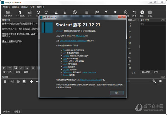Click the timeline paste clipboard icon
The image size is (167, 115).
[24, 81]
